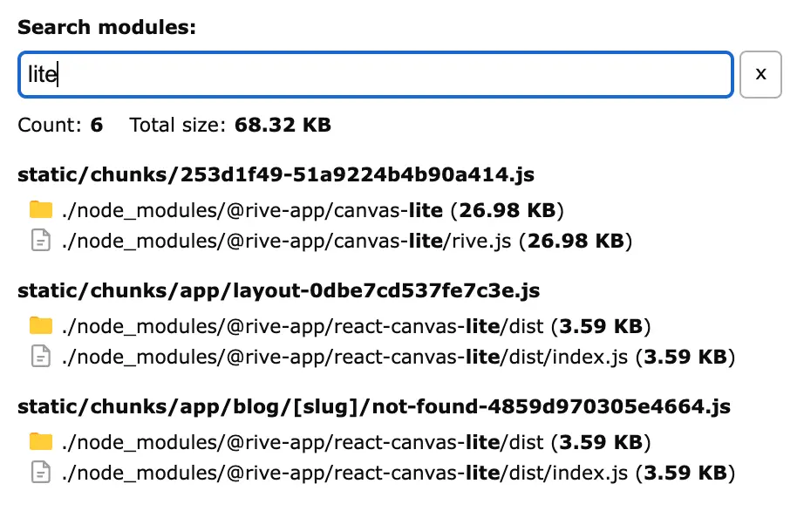Click the Total size 68.32 KB value
Image resolution: width=804 pixels, height=511 pixels.
point(283,125)
